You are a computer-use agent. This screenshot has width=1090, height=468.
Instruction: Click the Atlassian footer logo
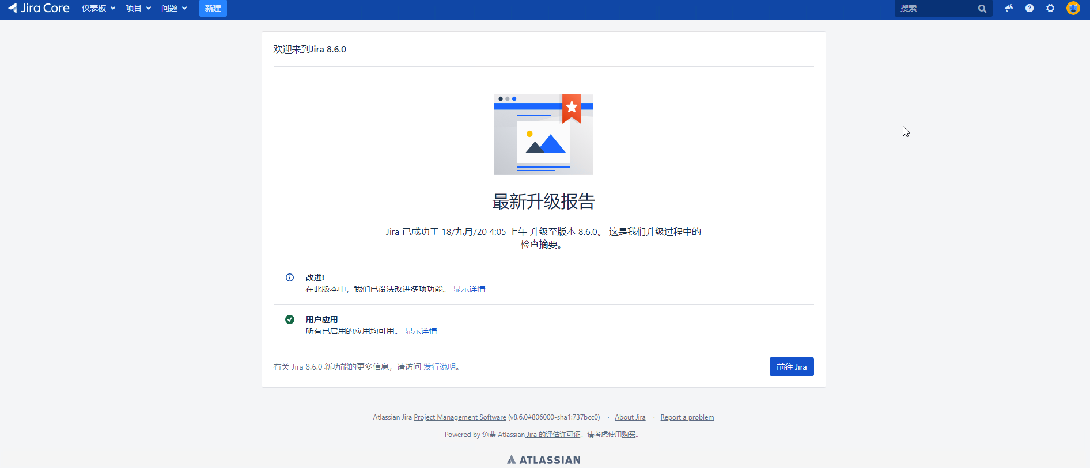[544, 460]
